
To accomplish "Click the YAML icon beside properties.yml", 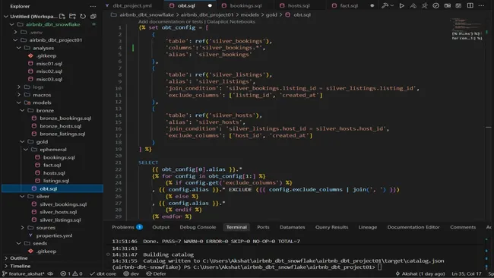I will (x=30, y=235).
